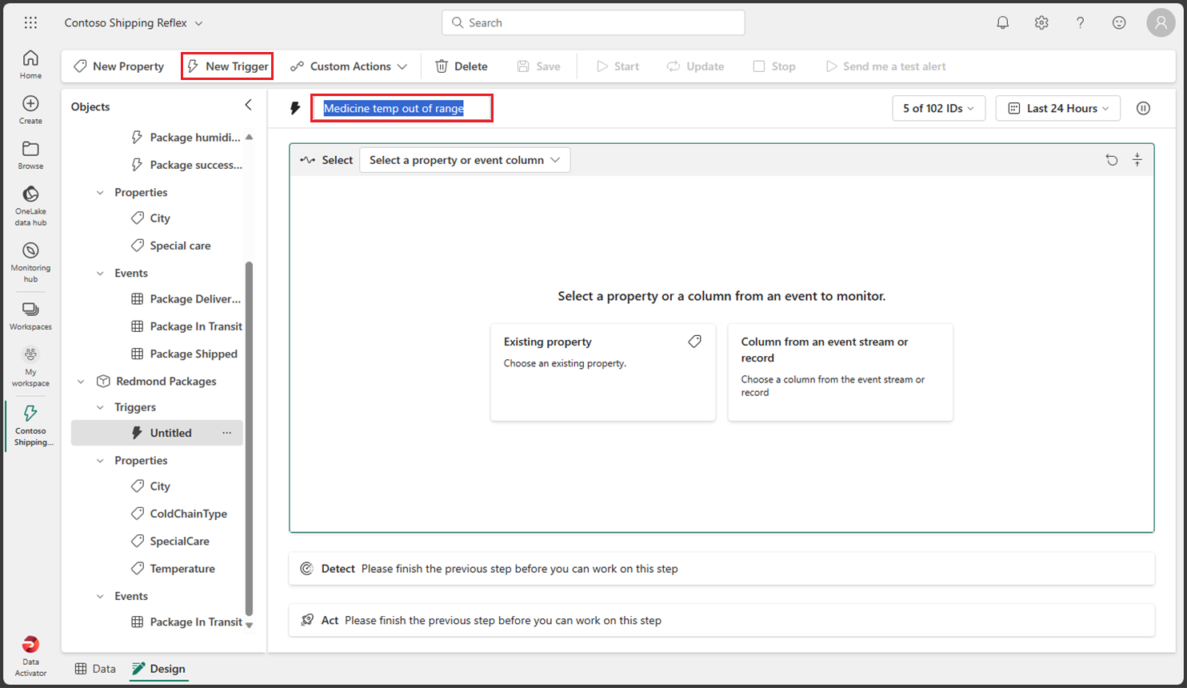This screenshot has width=1187, height=688.
Task: Select Package success… trigger
Action: [x=196, y=165]
